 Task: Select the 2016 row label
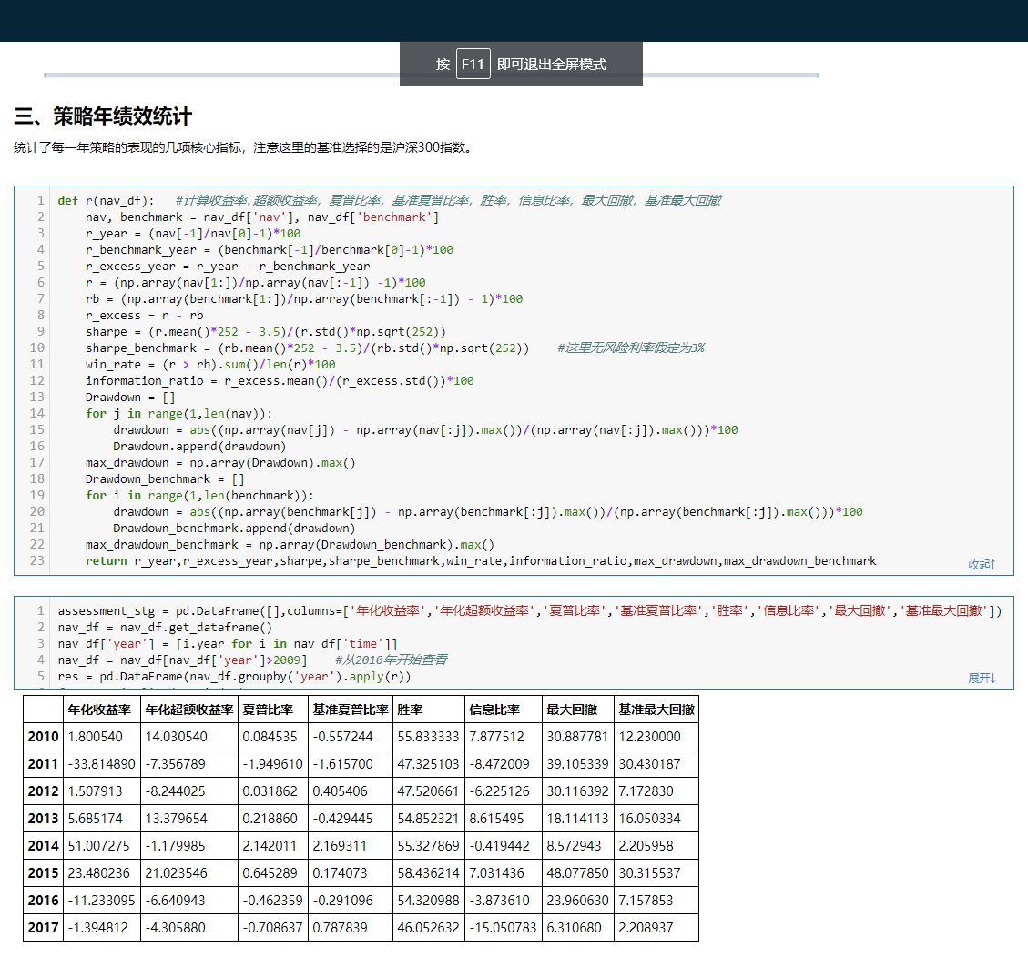pos(44,901)
